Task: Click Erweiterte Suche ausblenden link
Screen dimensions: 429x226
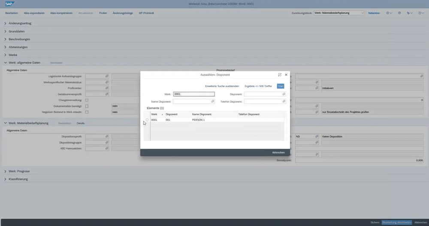Action: (222, 86)
